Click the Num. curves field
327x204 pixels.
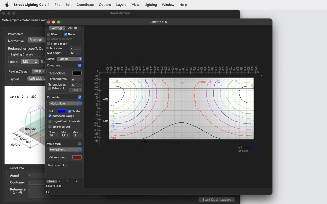pyautogui.click(x=53, y=136)
